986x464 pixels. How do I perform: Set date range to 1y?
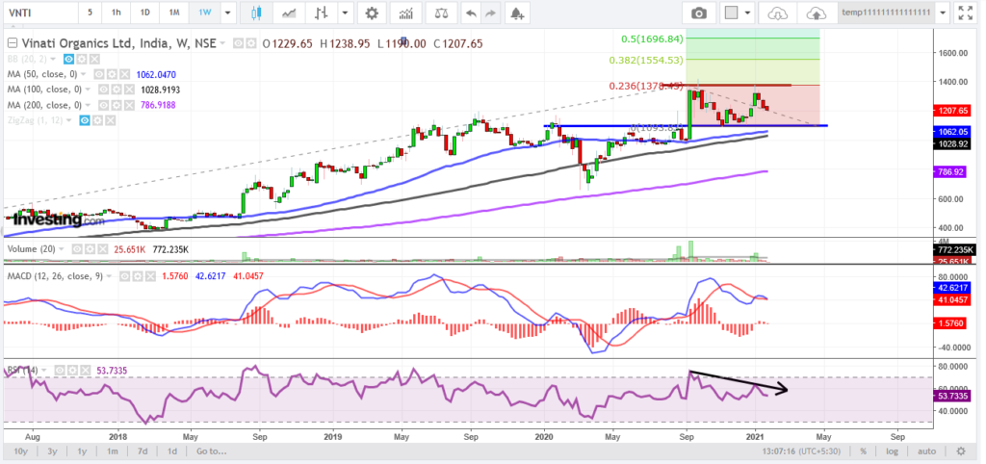click(82, 451)
